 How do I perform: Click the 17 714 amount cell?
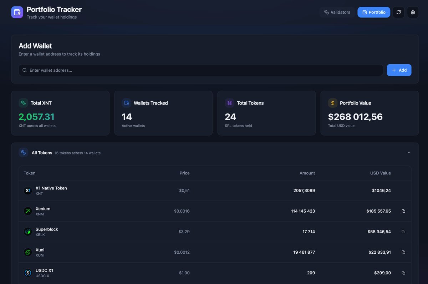pyautogui.click(x=309, y=232)
